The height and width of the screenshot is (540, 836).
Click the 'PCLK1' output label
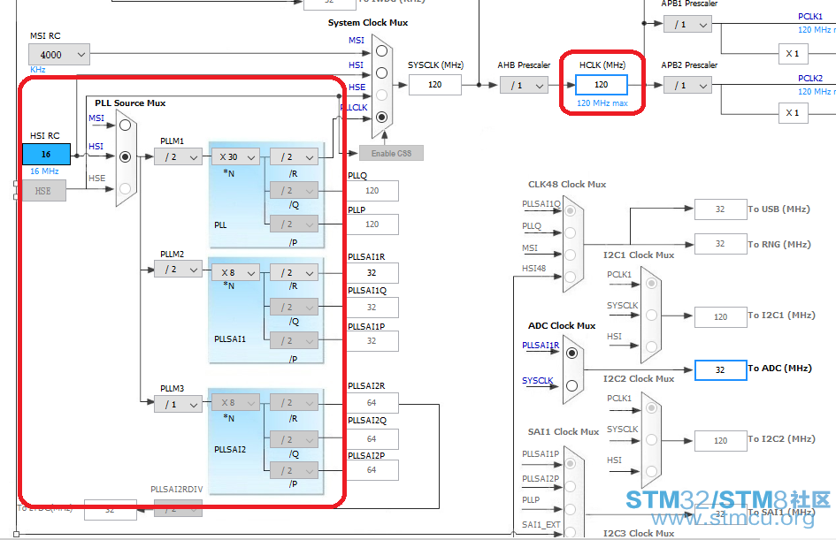(809, 17)
